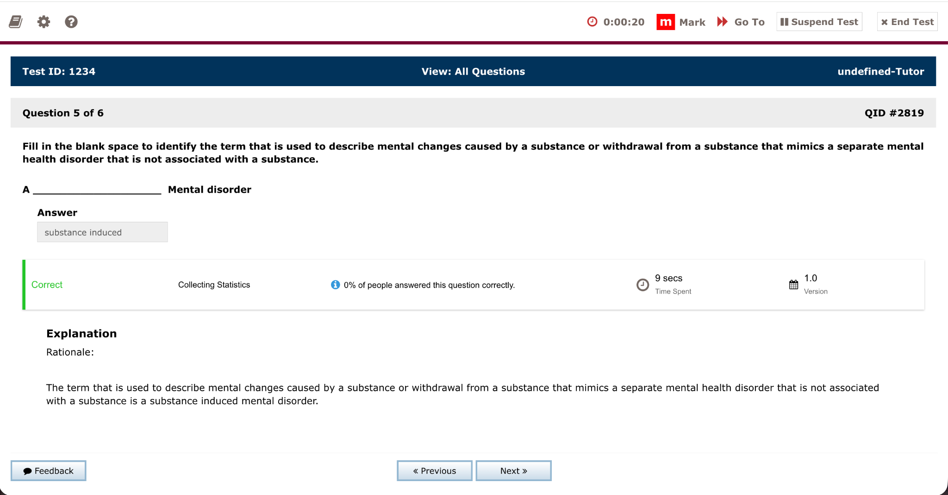The image size is (948, 495).
Task: Click the Answer input field
Action: click(x=102, y=232)
